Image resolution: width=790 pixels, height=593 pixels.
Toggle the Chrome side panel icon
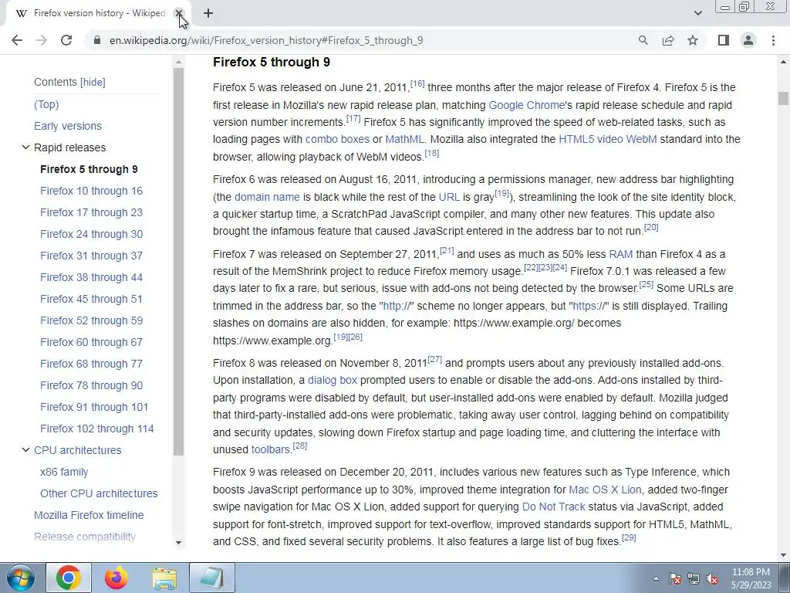coord(724,40)
